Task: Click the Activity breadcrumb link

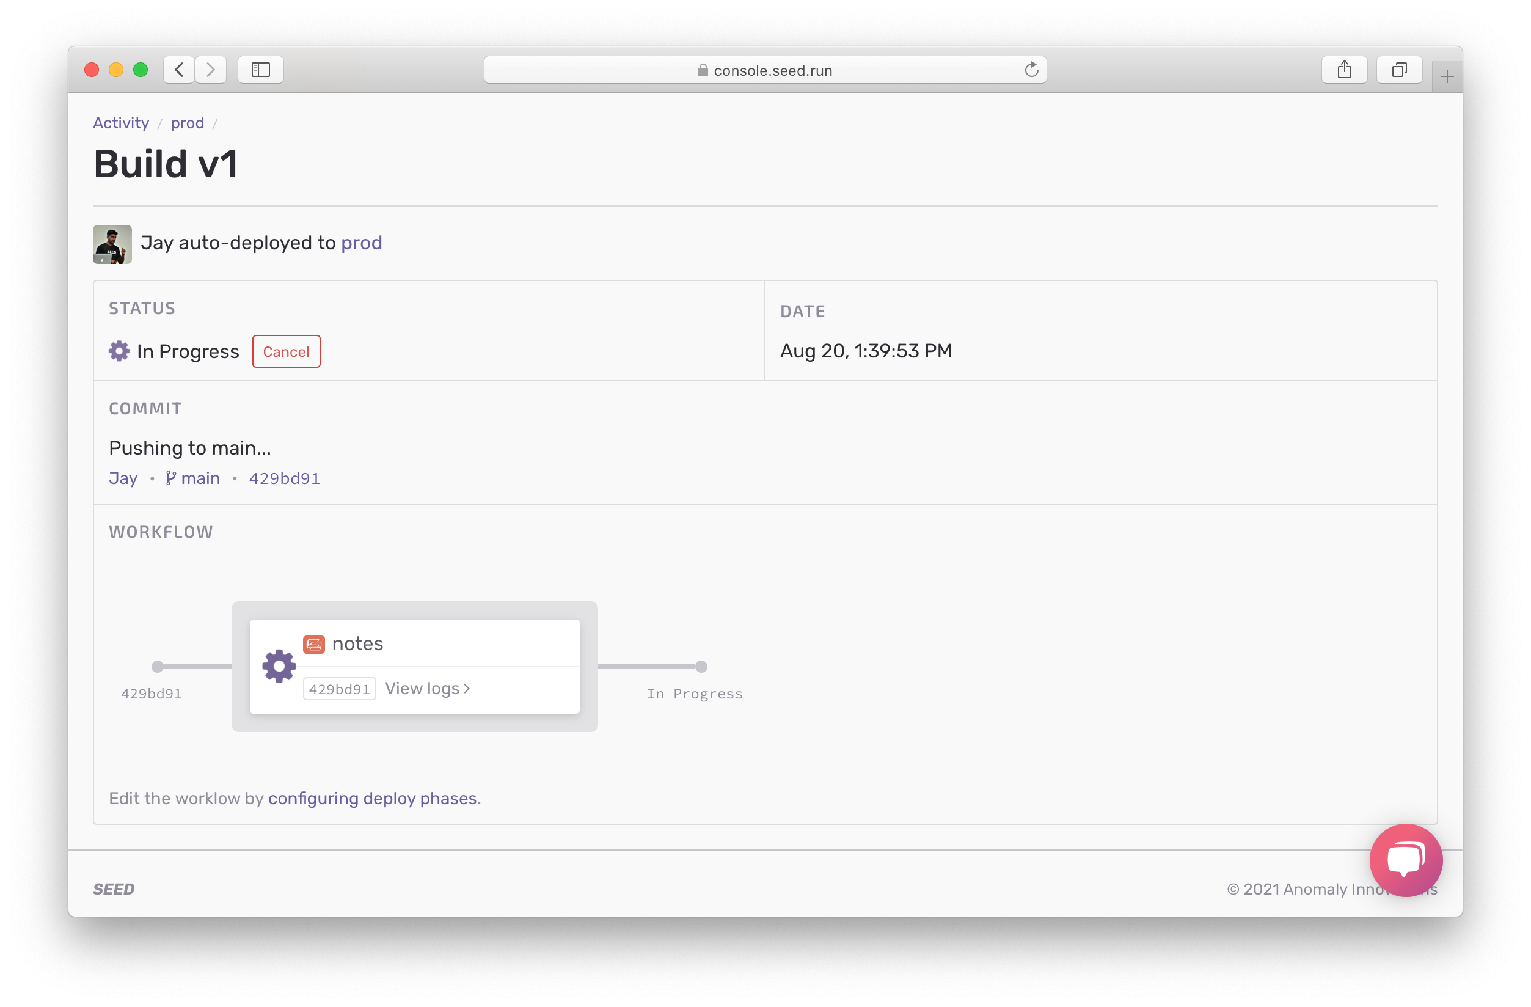Action: point(120,122)
